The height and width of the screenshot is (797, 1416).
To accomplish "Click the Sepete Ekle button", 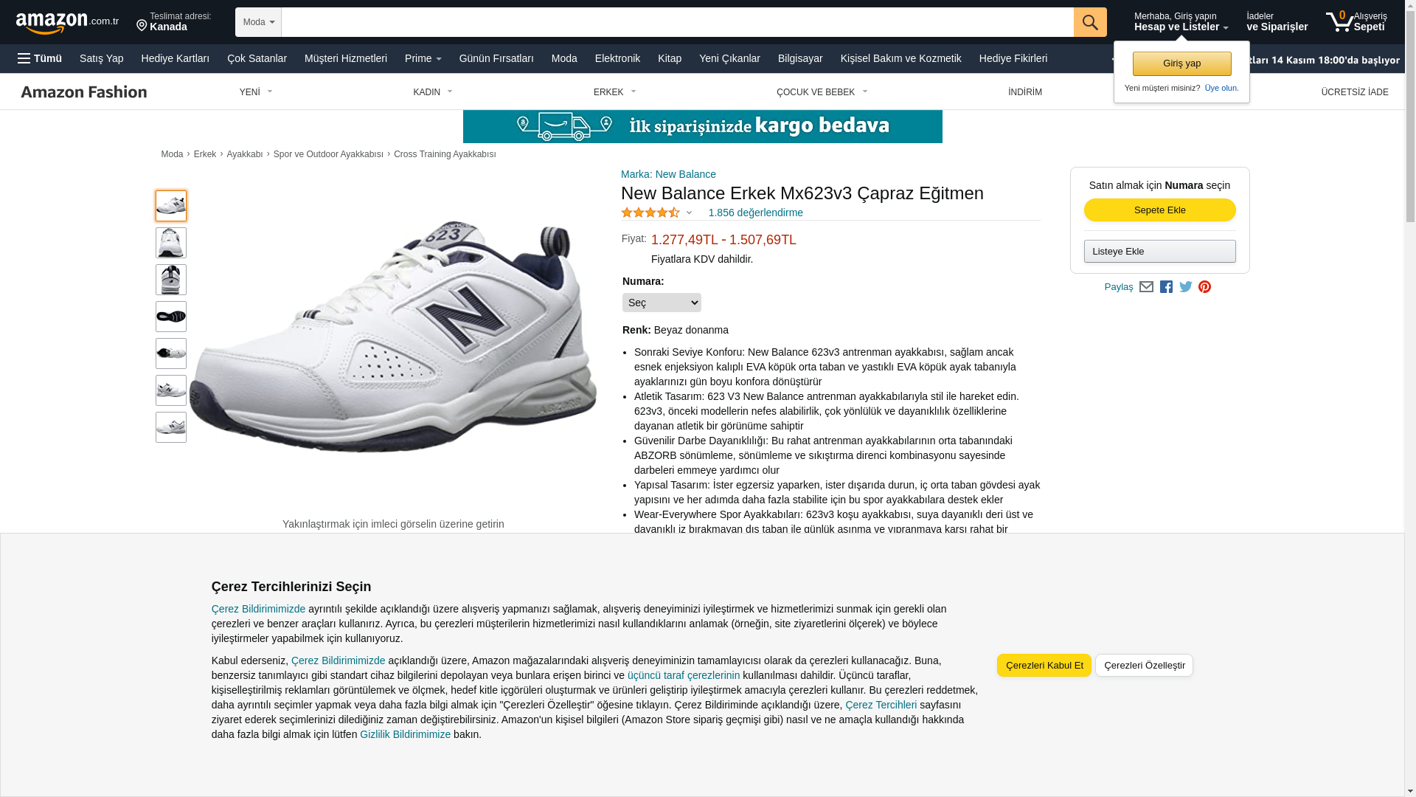I will pos(1160,210).
